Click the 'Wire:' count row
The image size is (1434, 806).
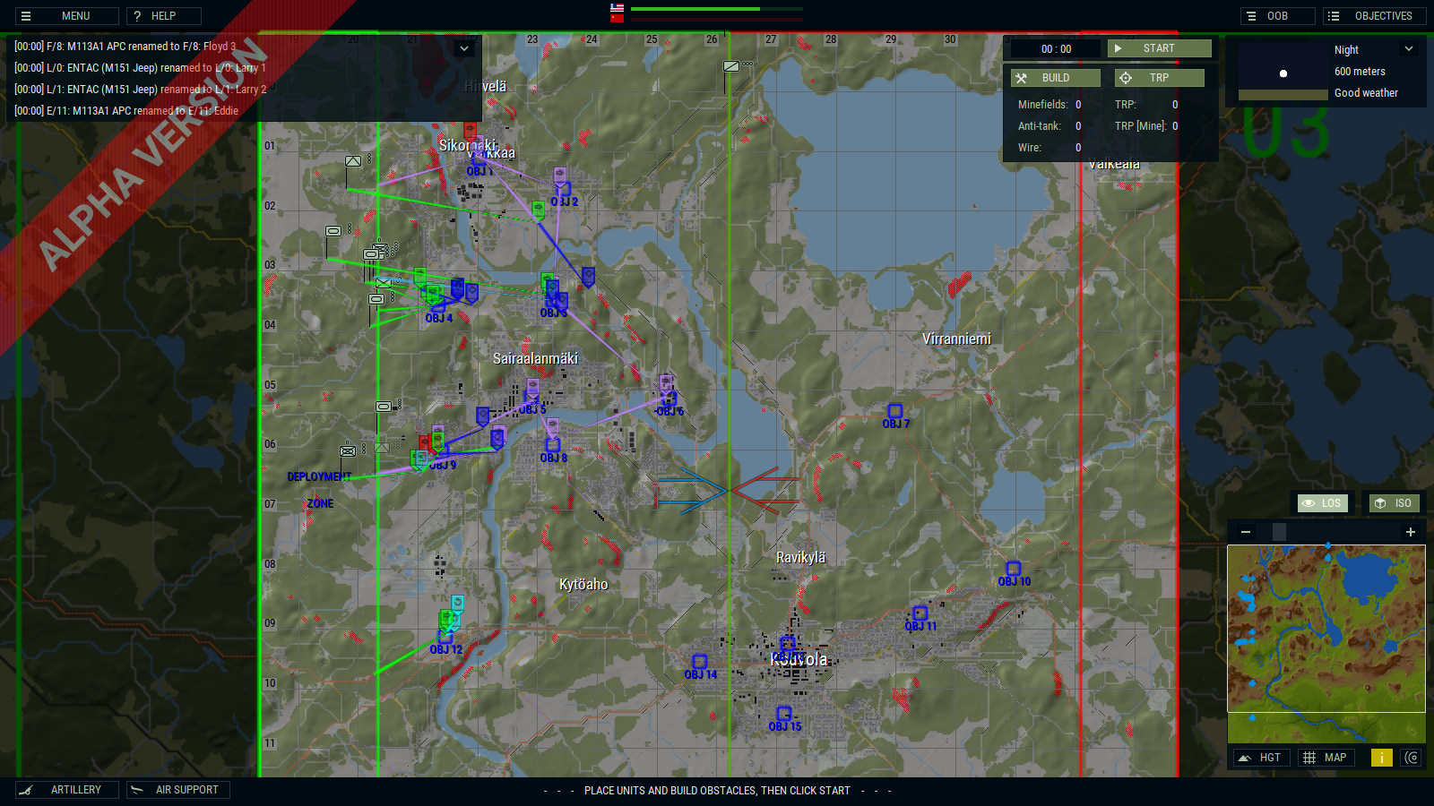click(x=1050, y=148)
